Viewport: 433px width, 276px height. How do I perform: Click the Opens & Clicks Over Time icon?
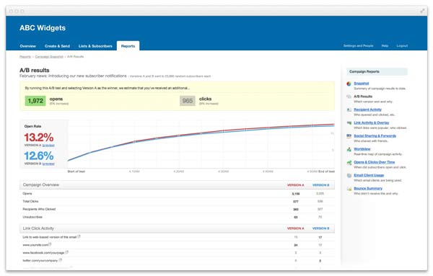349,162
